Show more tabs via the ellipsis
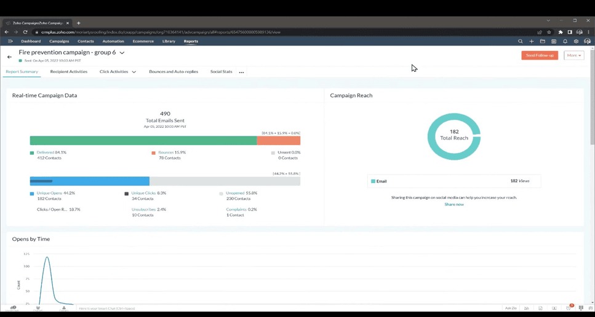 [x=241, y=72]
